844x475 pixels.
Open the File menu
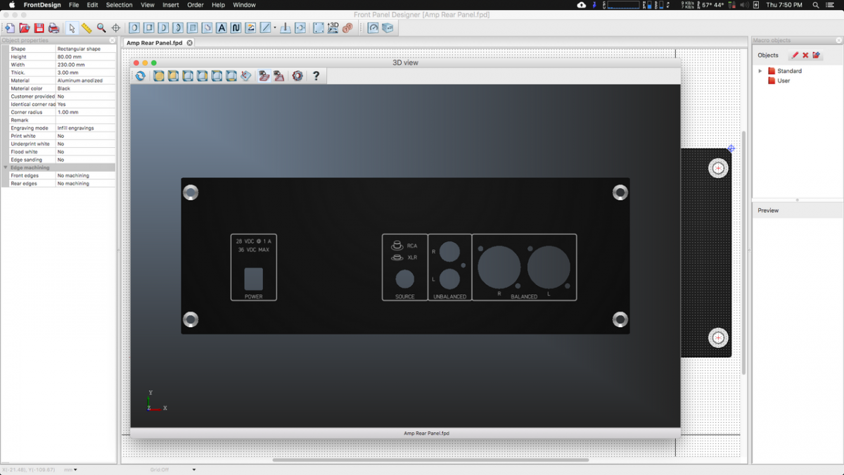tap(74, 5)
